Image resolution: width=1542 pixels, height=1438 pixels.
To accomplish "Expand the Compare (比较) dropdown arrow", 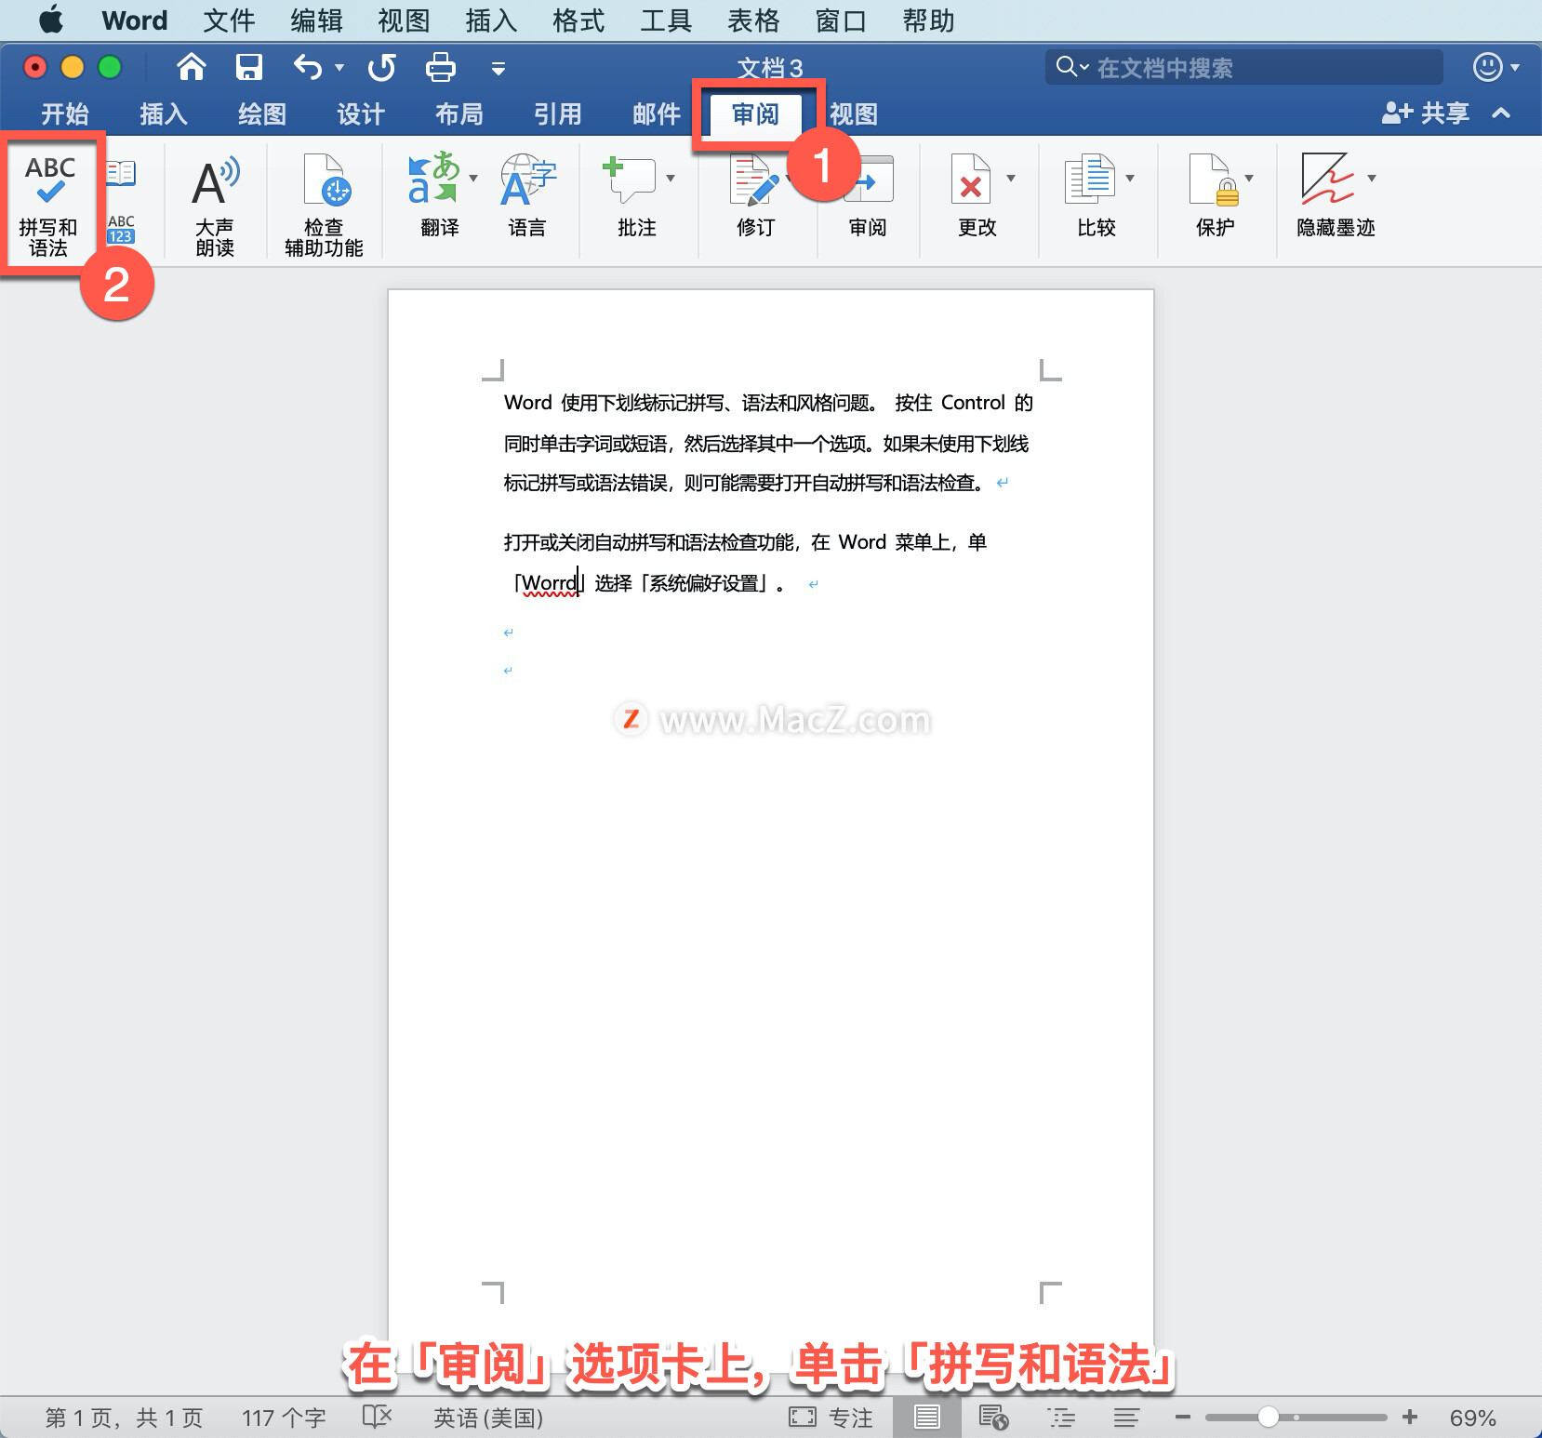I will [x=1130, y=178].
